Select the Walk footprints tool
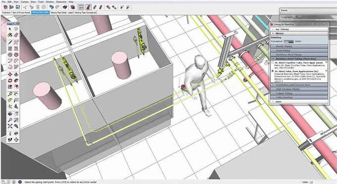This screenshot has width=337, height=184. (x=10, y=140)
